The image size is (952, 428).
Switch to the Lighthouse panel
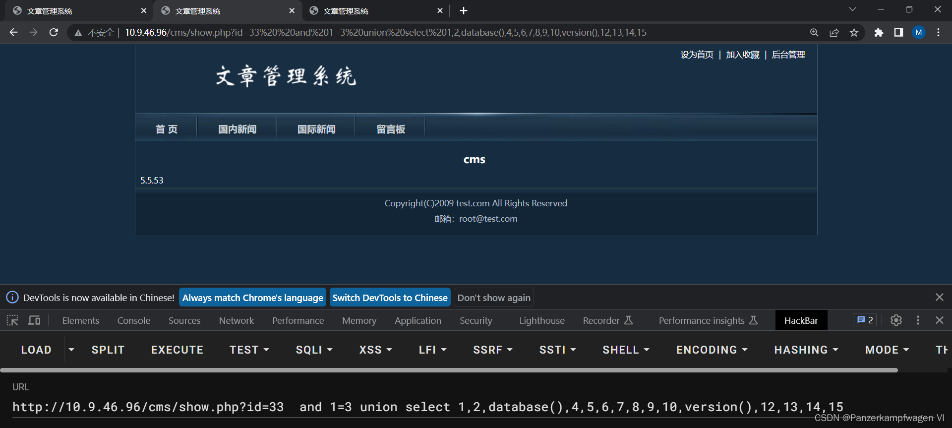coord(542,321)
